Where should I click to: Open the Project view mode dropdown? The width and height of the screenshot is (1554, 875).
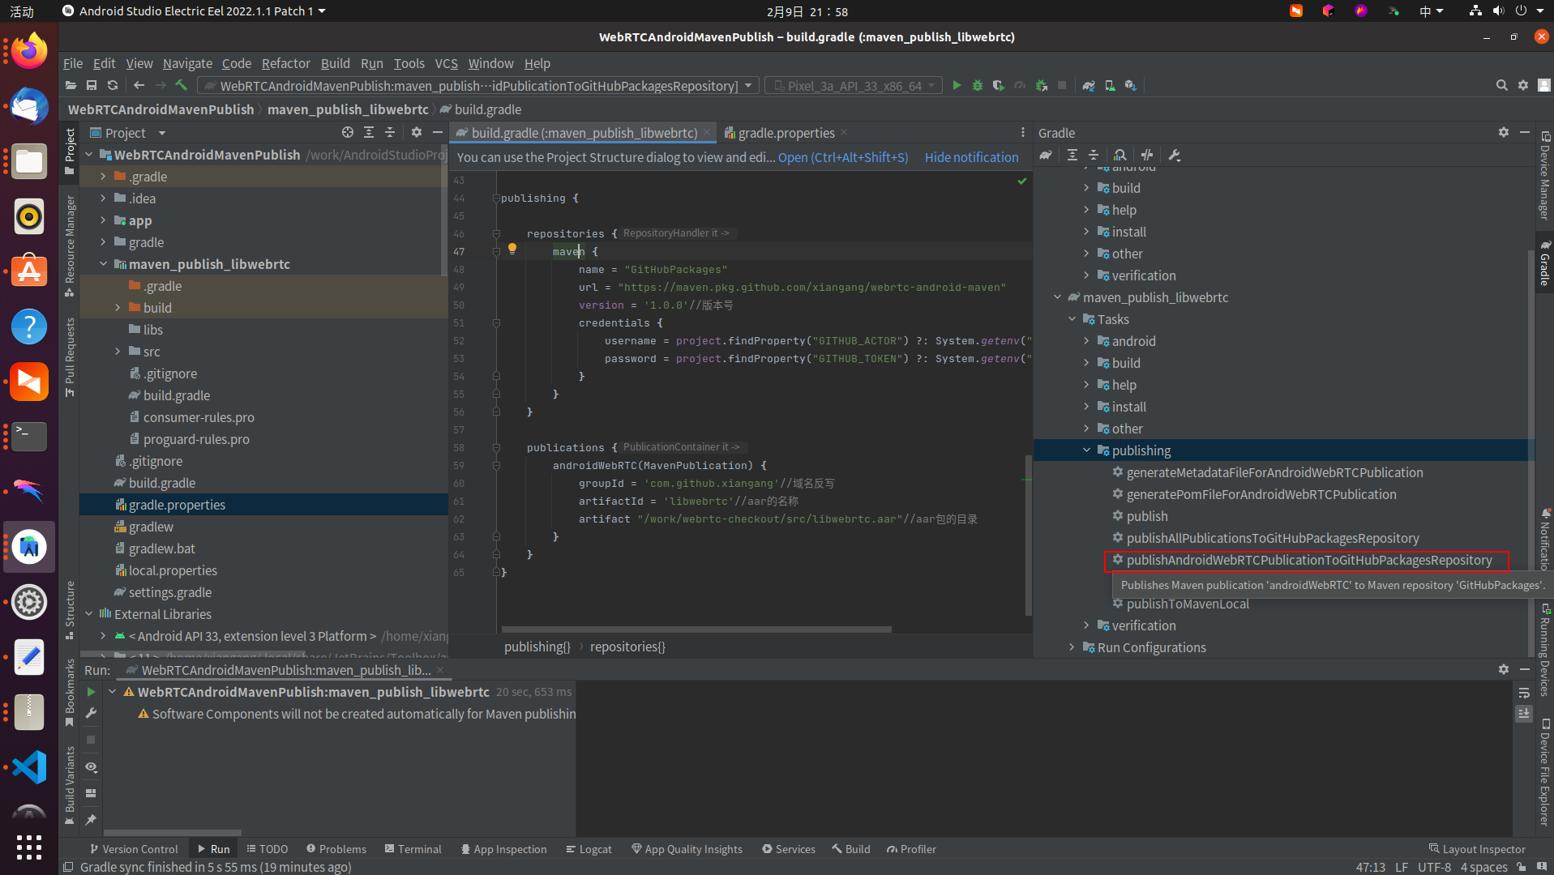point(128,132)
